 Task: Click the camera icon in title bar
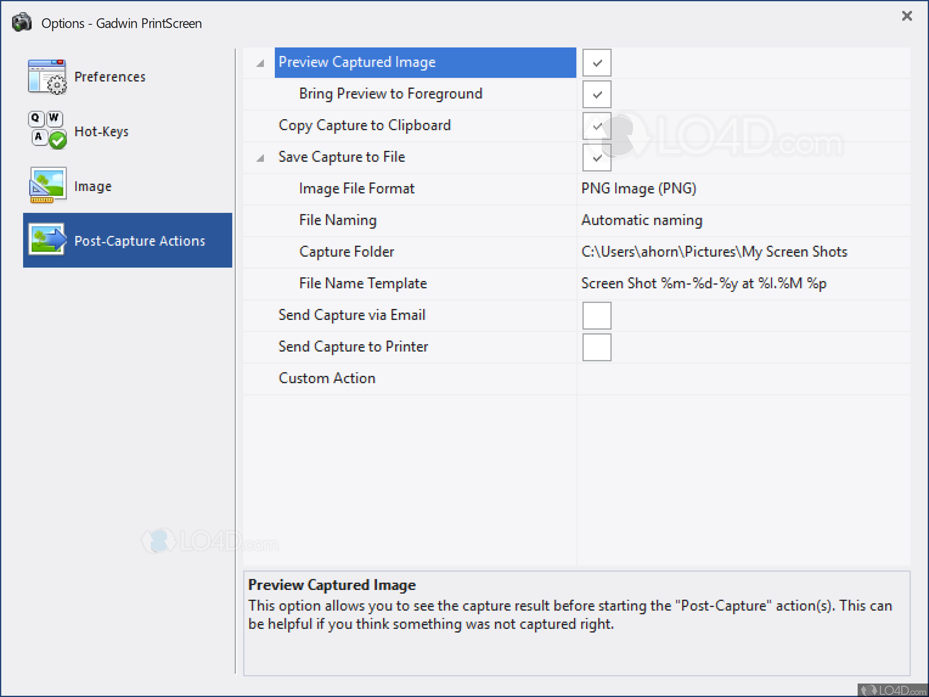point(22,22)
